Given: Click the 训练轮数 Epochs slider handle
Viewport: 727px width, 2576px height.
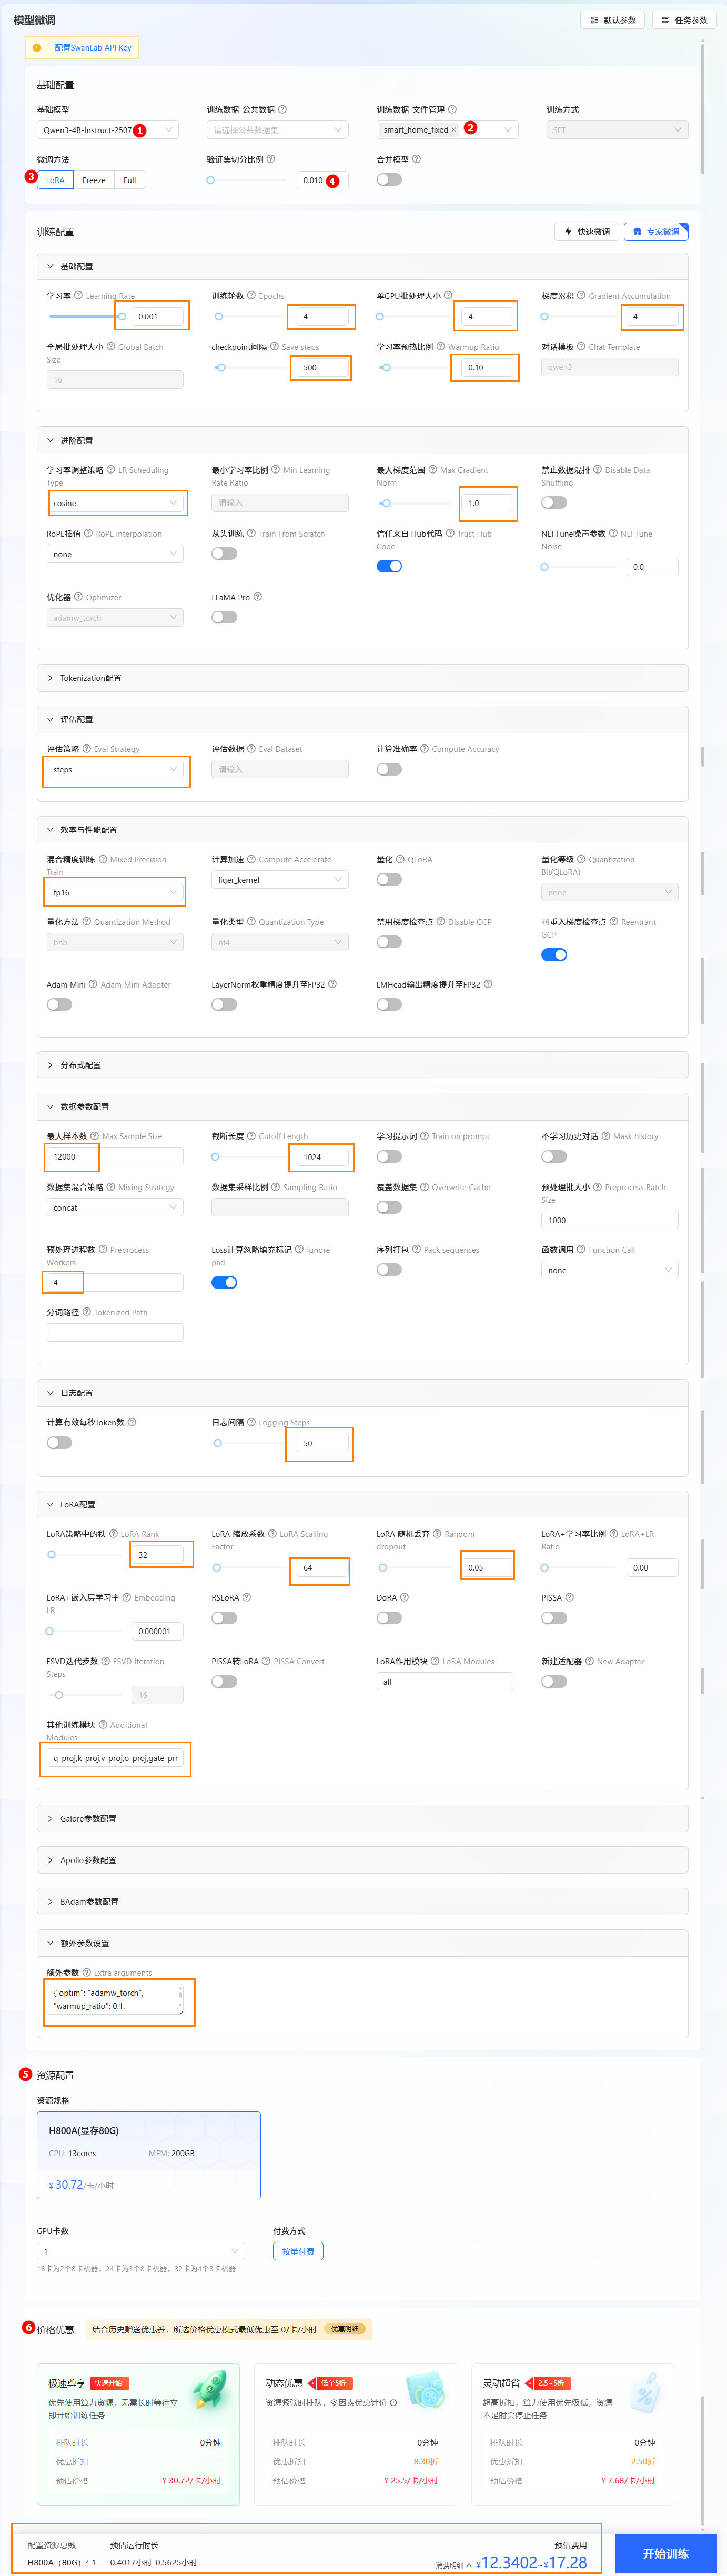Looking at the screenshot, I should [x=219, y=316].
